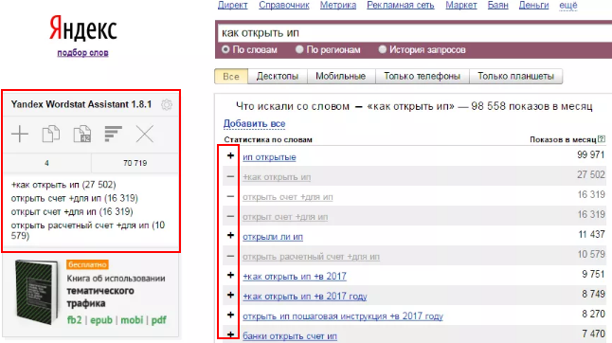Switch to the Мобильные tab
The width and height of the screenshot is (612, 343).
coord(341,76)
